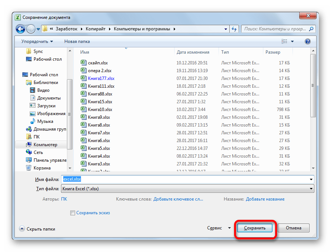Enable the Сохранить эскиз checkbox
The height and width of the screenshot is (252, 331).
[73, 213]
